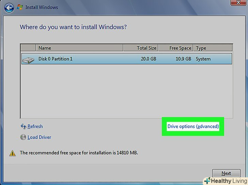Click the Next button
The image size is (248, 185).
226,173
